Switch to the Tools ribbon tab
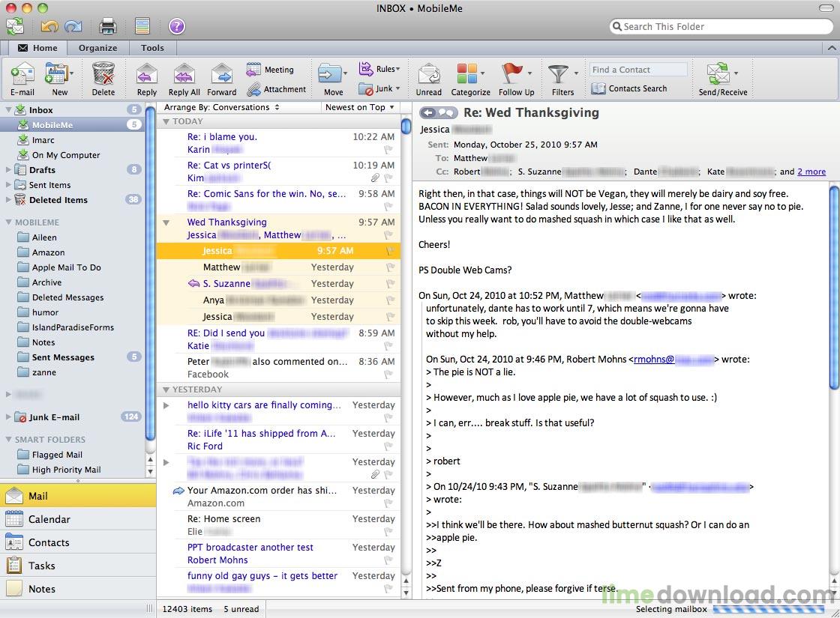This screenshot has width=840, height=618. (152, 48)
